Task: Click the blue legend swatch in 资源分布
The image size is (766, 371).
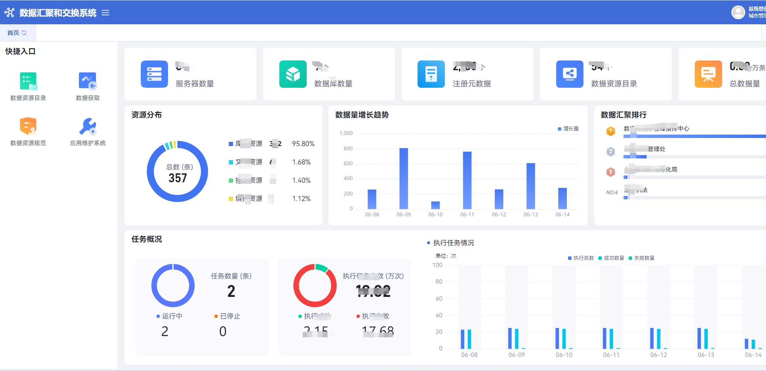Action: [x=231, y=144]
